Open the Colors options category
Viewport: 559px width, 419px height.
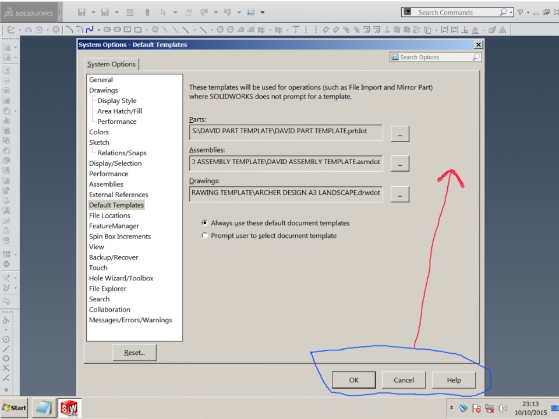99,132
